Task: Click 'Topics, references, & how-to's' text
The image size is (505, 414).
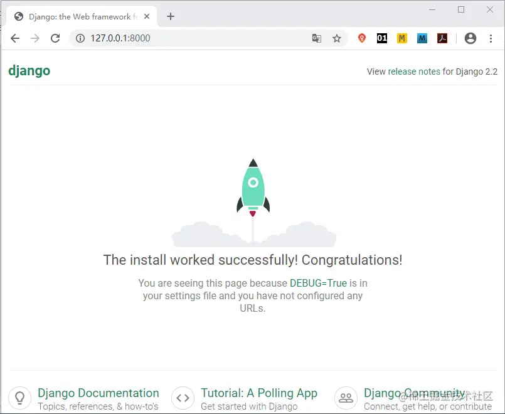Action: pos(98,406)
